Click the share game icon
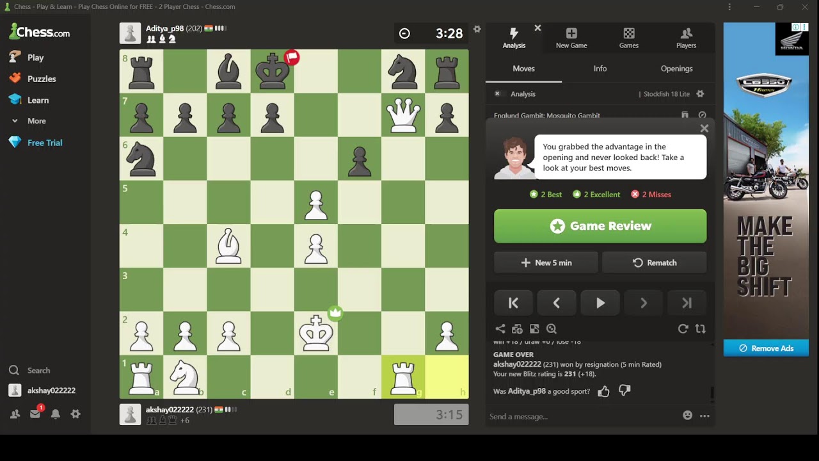Image resolution: width=819 pixels, height=461 pixels. click(500, 329)
